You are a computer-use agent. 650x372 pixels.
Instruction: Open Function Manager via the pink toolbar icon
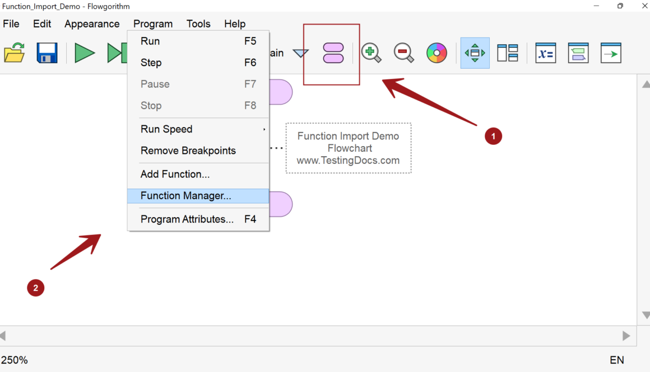333,53
